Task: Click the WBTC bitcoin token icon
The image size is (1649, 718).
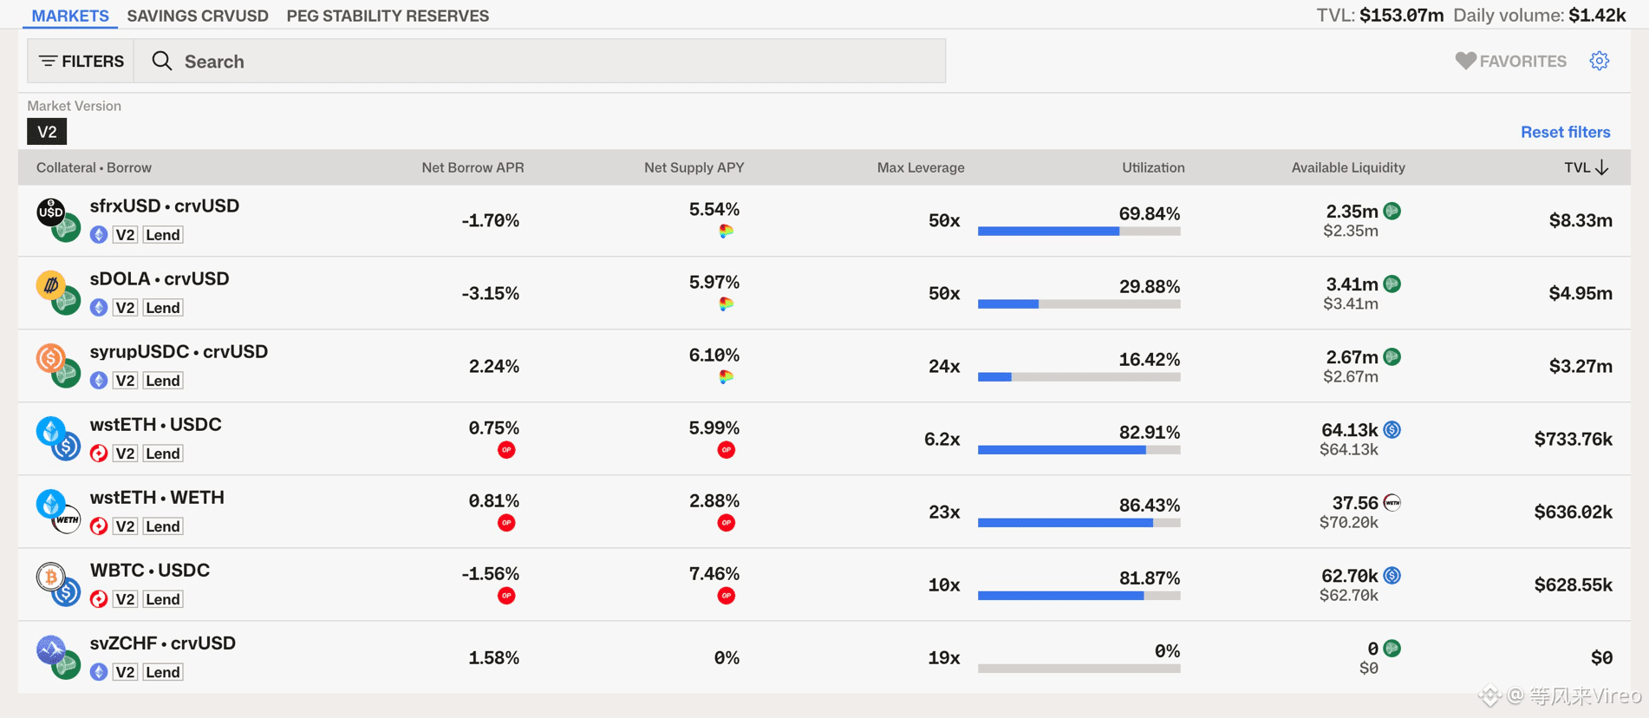Action: click(50, 576)
